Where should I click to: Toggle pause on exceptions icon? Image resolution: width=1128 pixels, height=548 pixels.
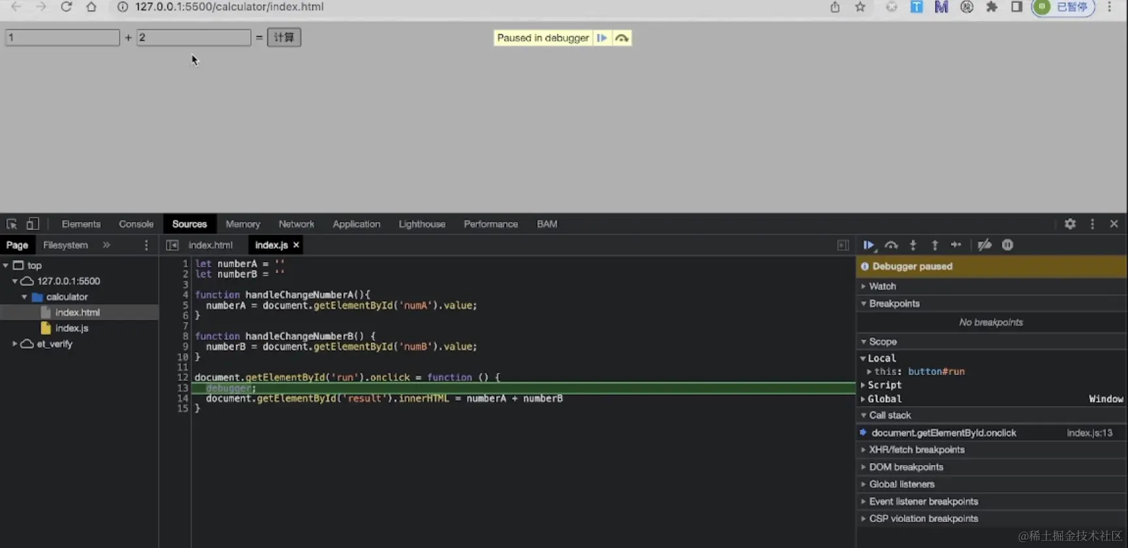point(1007,245)
